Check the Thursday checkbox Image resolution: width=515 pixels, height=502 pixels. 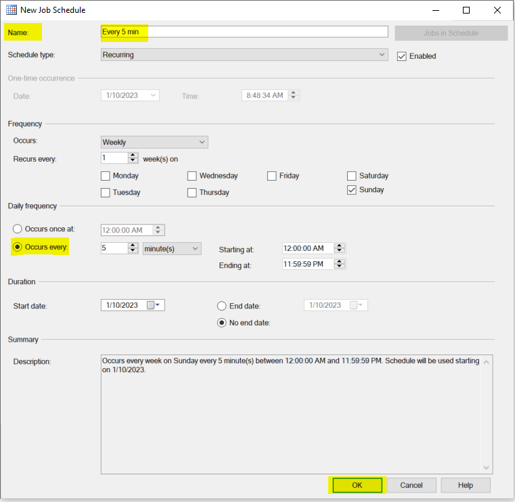pyautogui.click(x=192, y=193)
